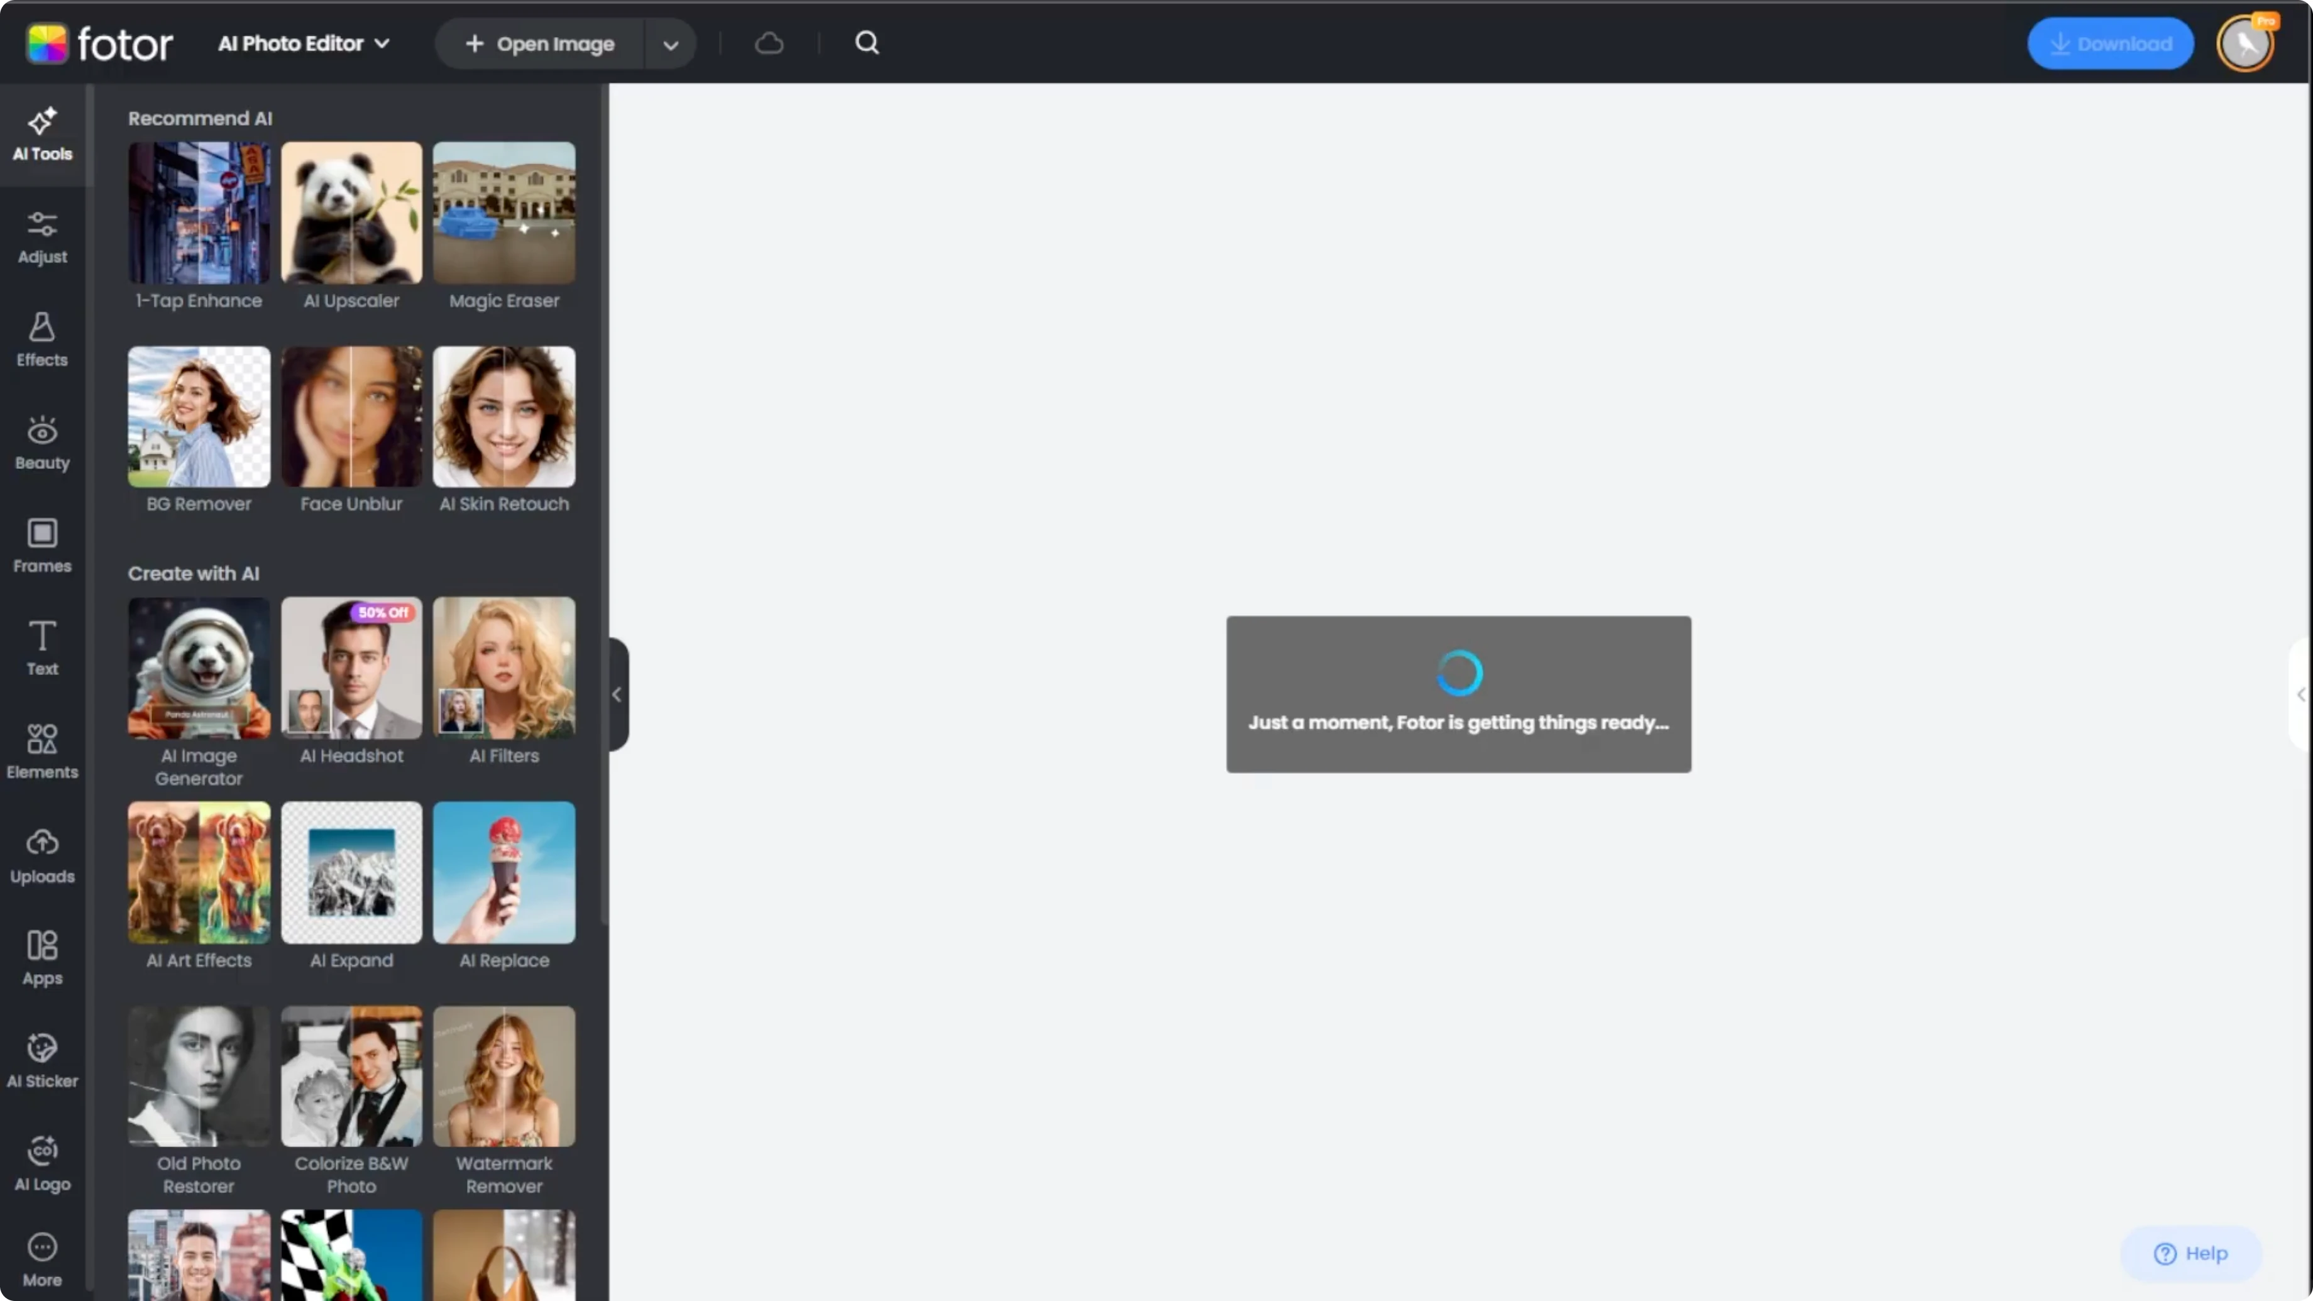Open the AI Art Effects tool

pyautogui.click(x=199, y=887)
